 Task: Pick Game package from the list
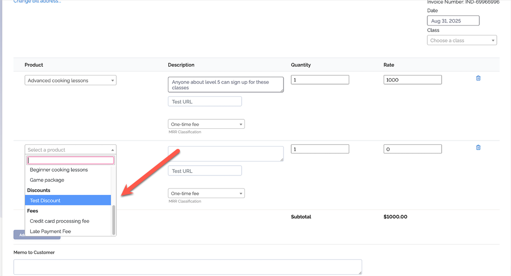pyautogui.click(x=47, y=180)
